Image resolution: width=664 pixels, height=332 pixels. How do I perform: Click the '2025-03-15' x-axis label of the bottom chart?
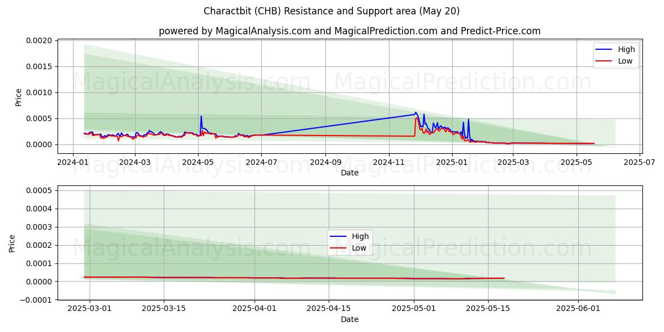(164, 309)
